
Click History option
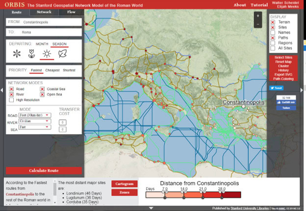(x=283, y=70)
